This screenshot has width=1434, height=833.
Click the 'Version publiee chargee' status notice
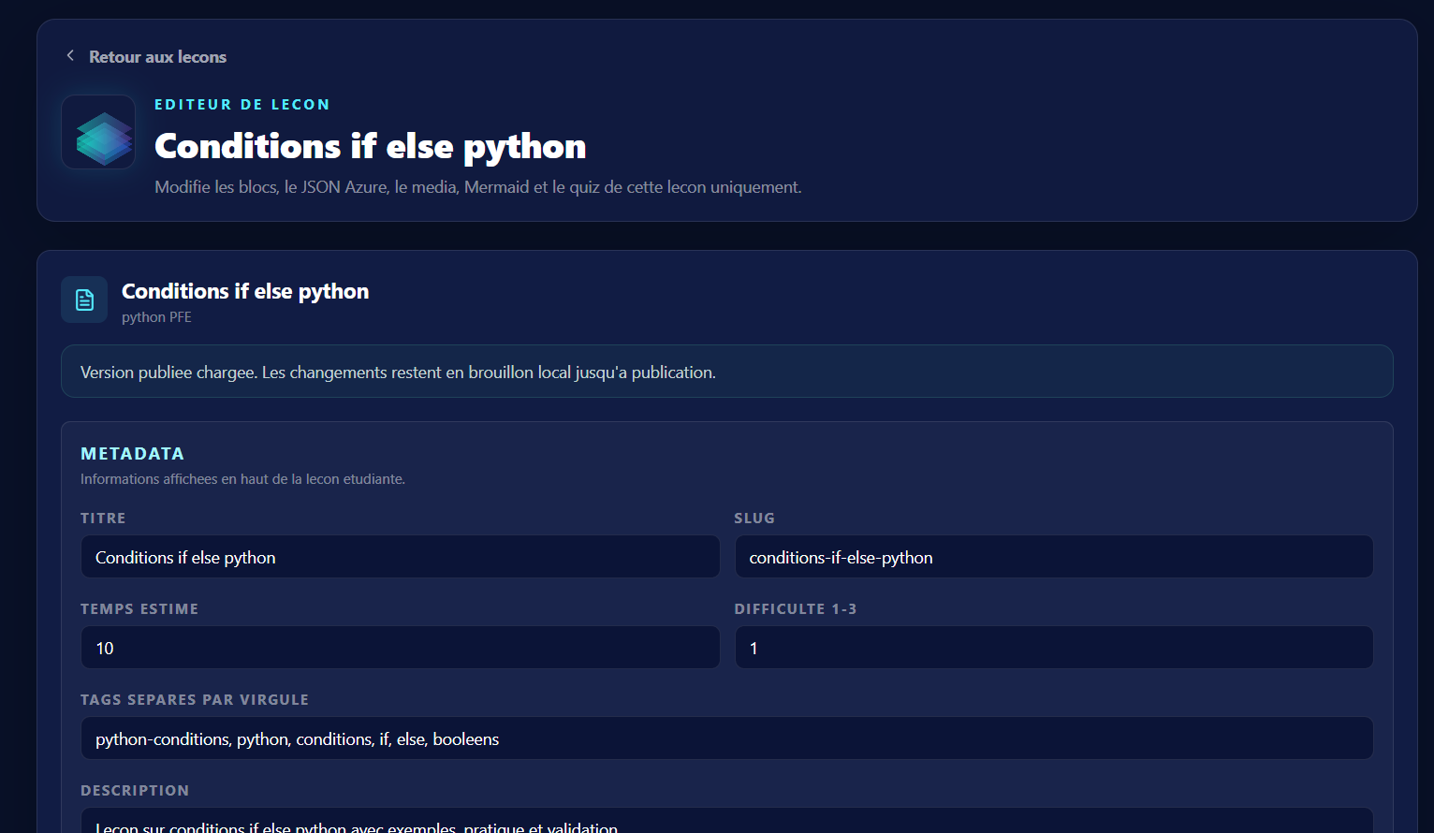726,372
